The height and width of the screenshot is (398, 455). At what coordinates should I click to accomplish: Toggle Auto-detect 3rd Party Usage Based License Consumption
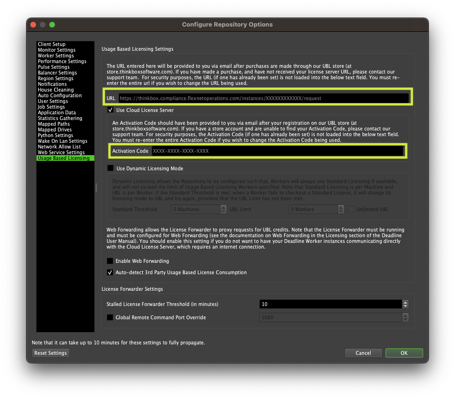pos(110,272)
